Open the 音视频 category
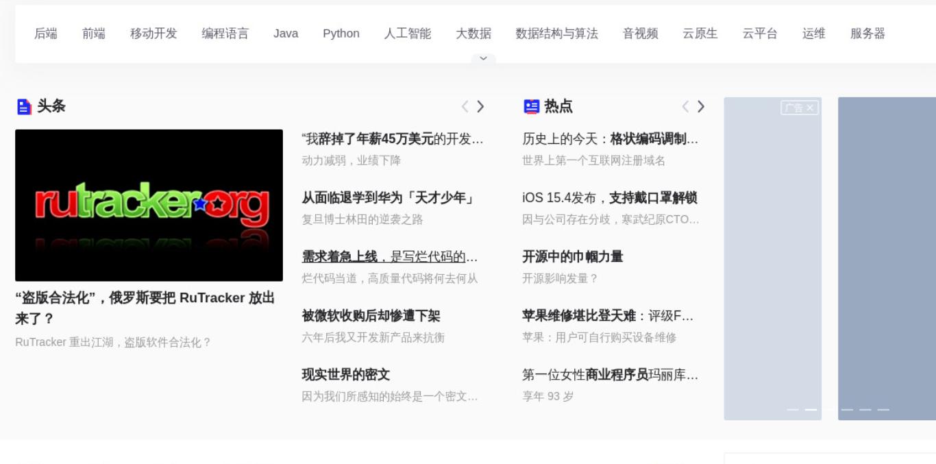The height and width of the screenshot is (464, 936). pyautogui.click(x=641, y=34)
